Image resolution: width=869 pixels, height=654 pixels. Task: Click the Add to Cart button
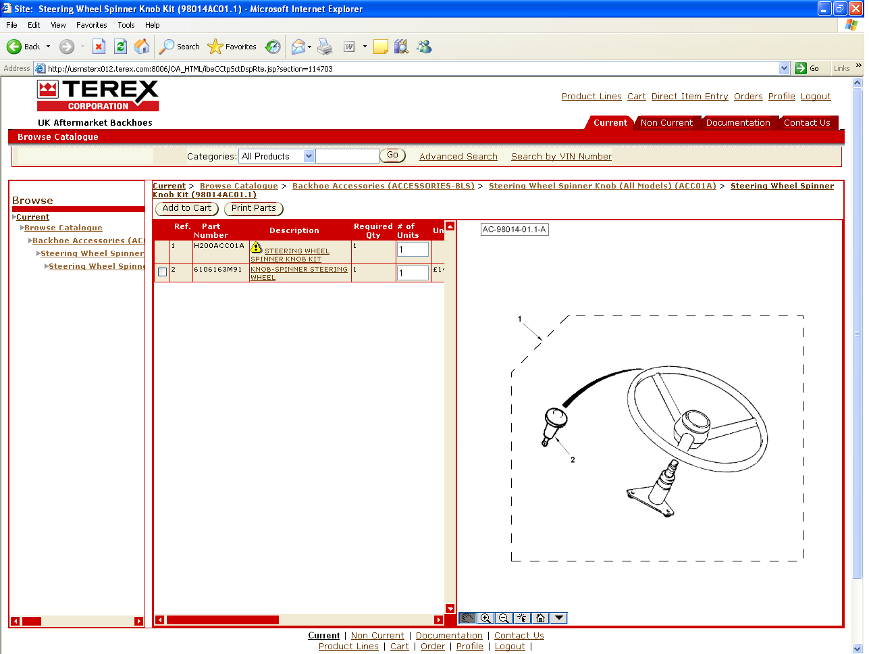pos(187,208)
